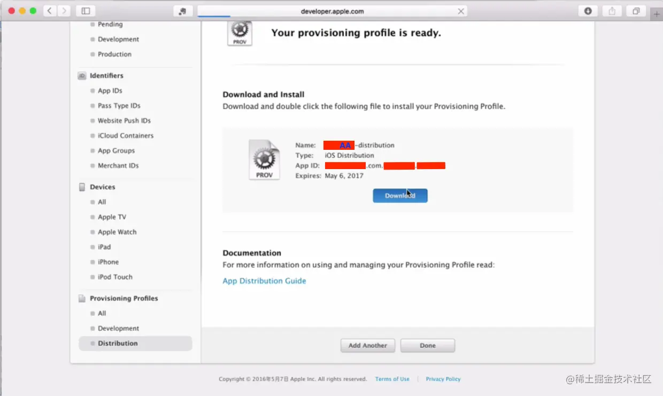
Task: Open iCloud Containers in sidebar
Action: 126,136
